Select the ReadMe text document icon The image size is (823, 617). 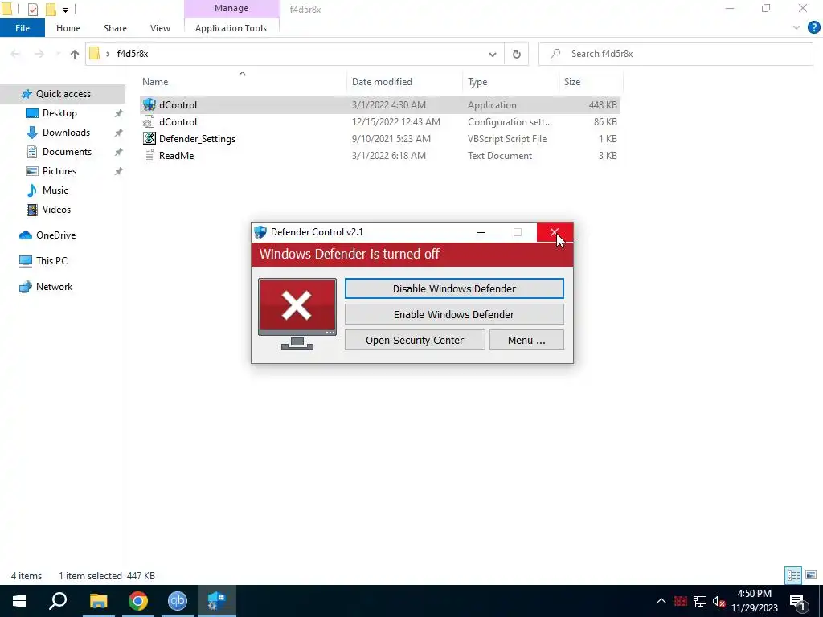pos(149,155)
